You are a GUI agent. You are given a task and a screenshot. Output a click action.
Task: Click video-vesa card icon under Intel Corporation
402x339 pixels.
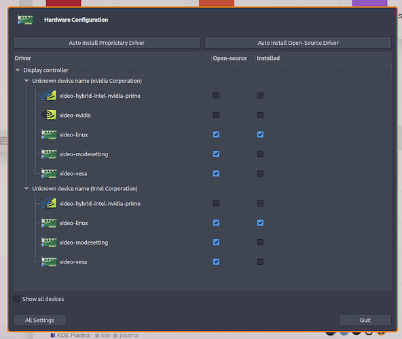tap(49, 262)
